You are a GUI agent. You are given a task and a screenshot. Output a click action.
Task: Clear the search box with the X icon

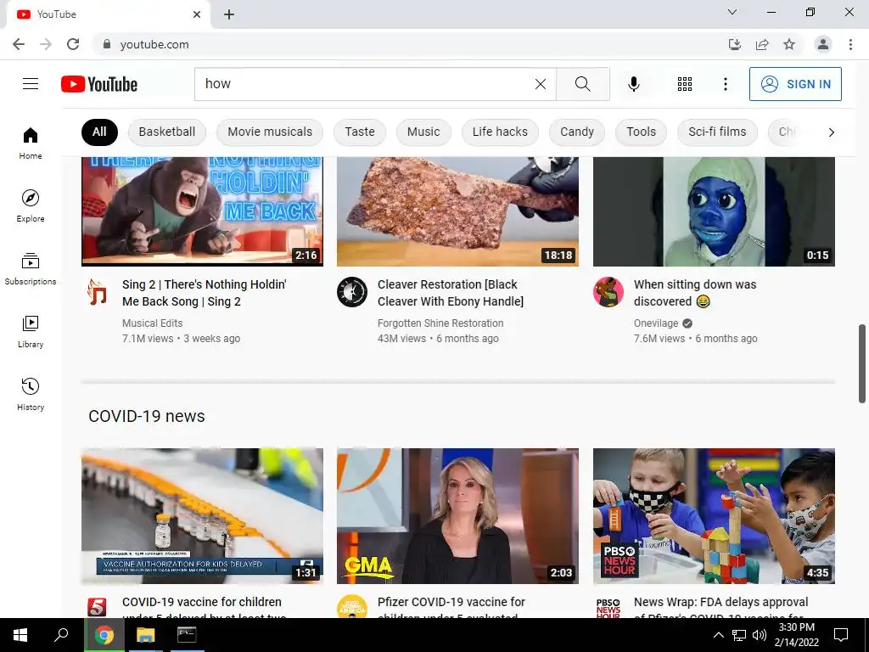[541, 84]
